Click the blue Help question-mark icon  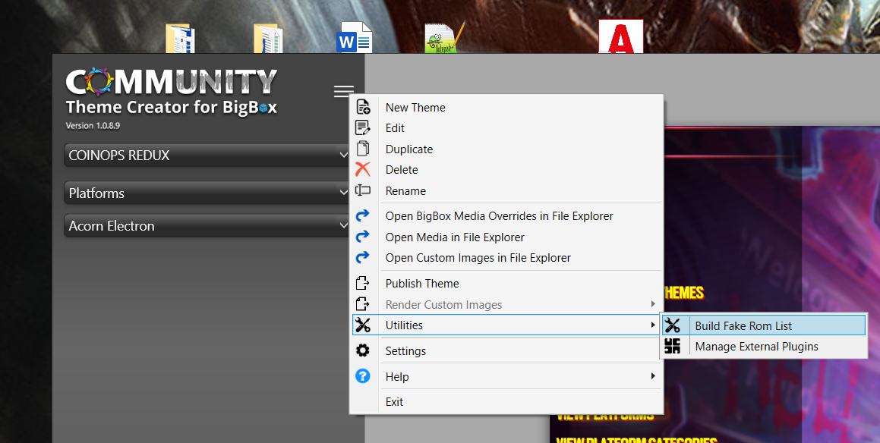pos(363,376)
